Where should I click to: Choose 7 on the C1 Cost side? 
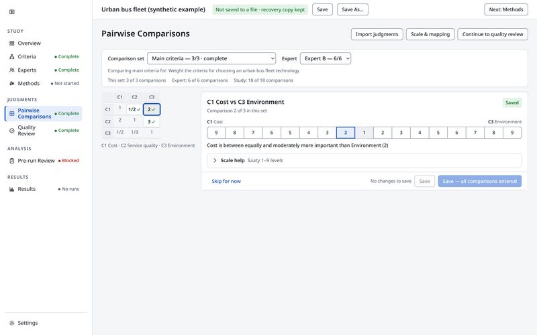[x=253, y=133]
